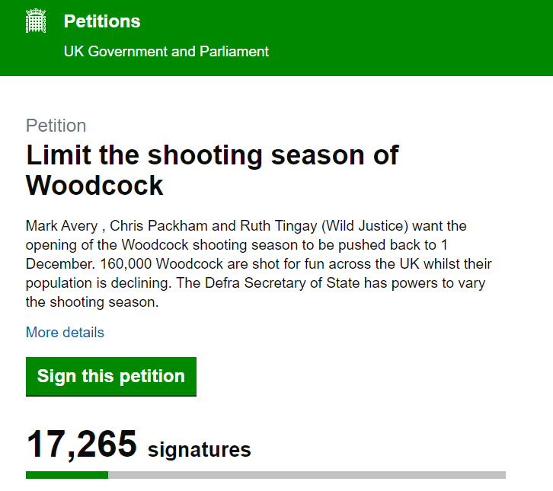Click the signatures label beside the count
Image resolution: width=553 pixels, height=491 pixels.
pos(199,450)
